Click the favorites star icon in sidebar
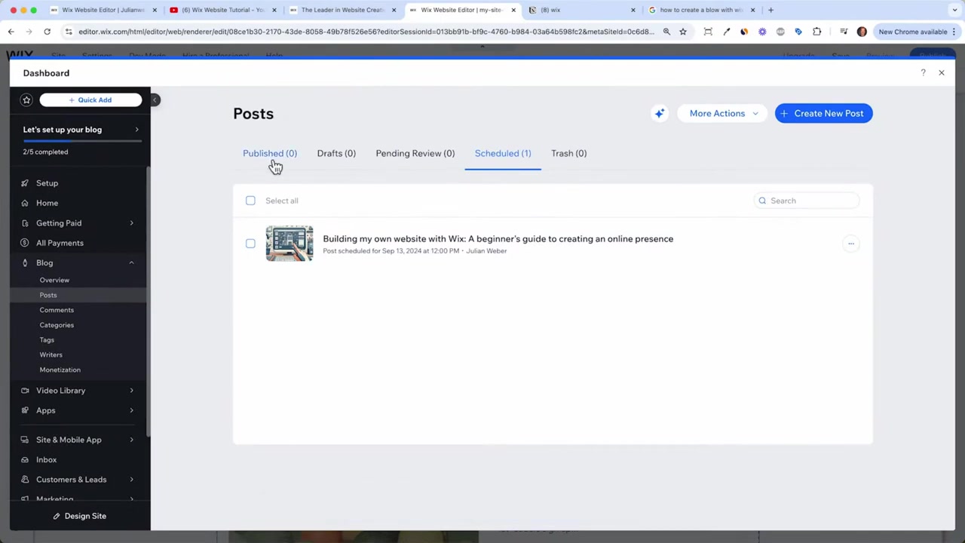 [x=26, y=100]
